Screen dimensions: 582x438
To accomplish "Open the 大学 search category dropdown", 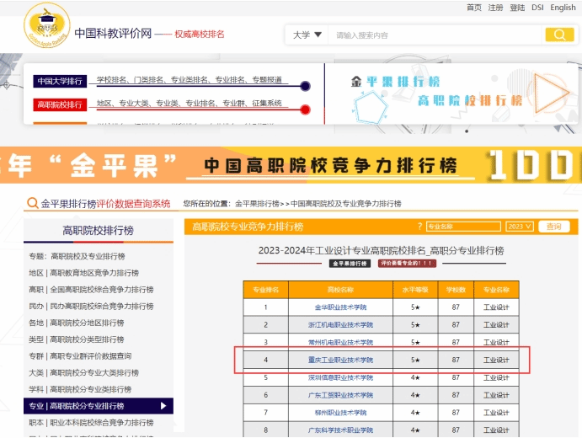I will [x=307, y=35].
